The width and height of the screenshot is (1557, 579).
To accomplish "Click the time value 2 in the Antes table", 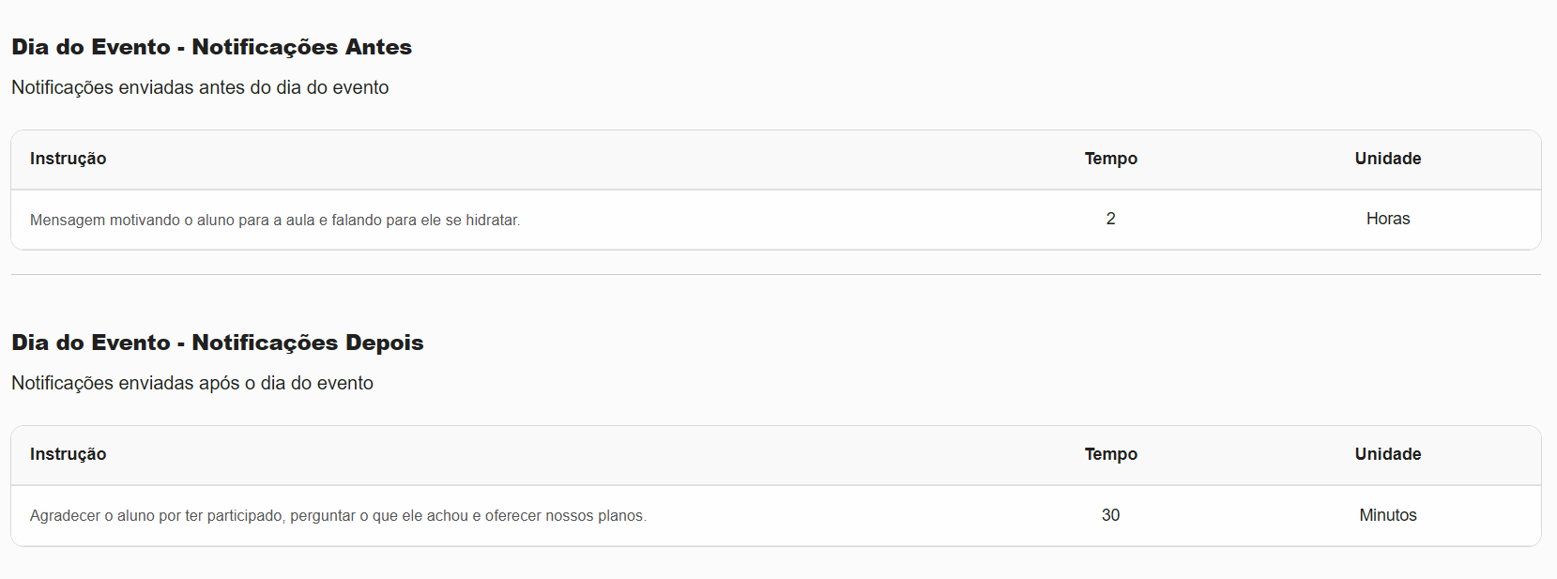I will [1110, 219].
